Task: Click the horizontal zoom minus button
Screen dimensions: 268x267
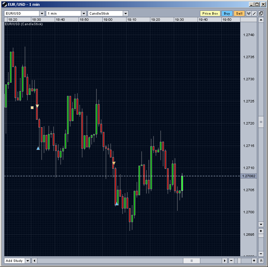Action: (x=231, y=261)
